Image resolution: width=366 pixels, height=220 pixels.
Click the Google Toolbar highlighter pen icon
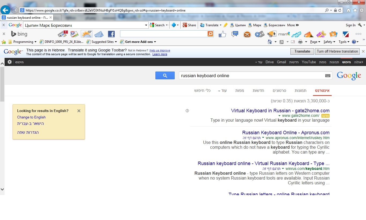click(225, 25)
